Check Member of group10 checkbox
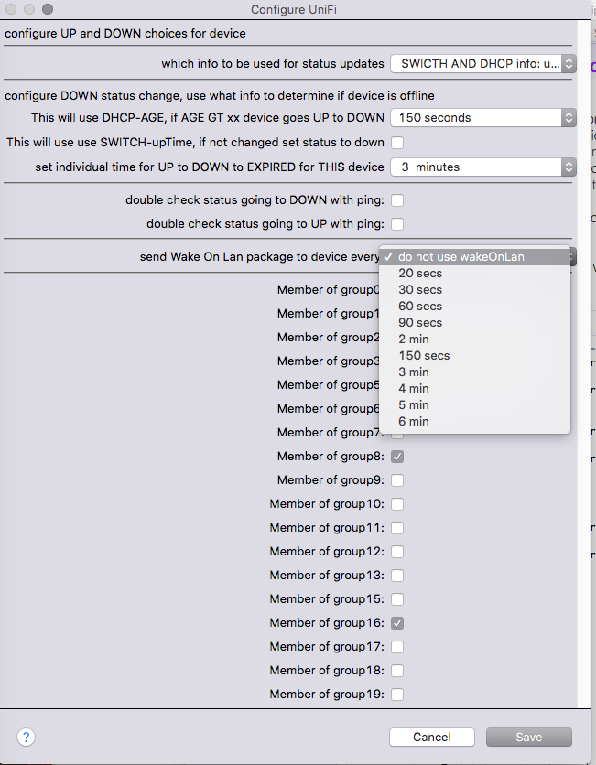596x765 pixels. tap(397, 504)
